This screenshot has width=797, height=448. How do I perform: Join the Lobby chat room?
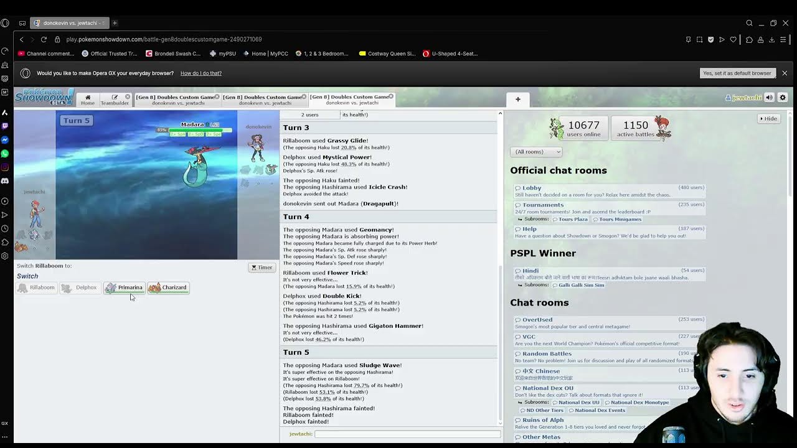click(610, 191)
